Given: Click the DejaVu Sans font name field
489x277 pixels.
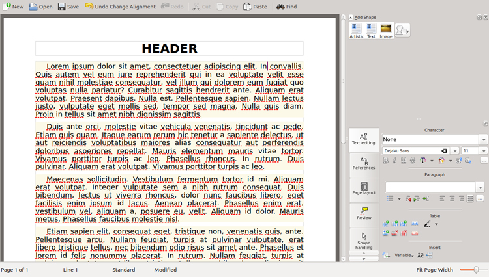Looking at the screenshot, I should click(x=411, y=151).
